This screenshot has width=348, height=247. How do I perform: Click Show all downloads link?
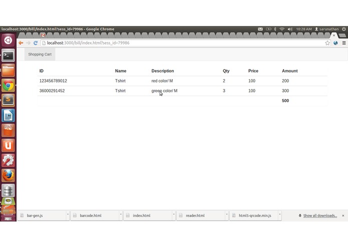320,215
